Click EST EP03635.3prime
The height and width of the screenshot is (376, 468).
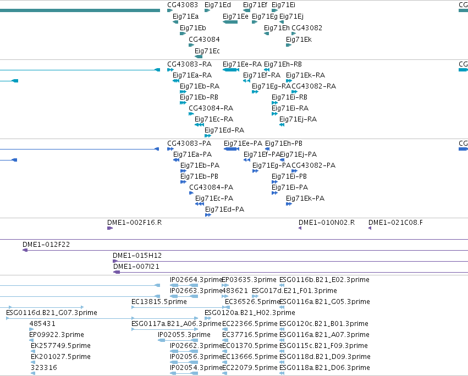point(249,280)
